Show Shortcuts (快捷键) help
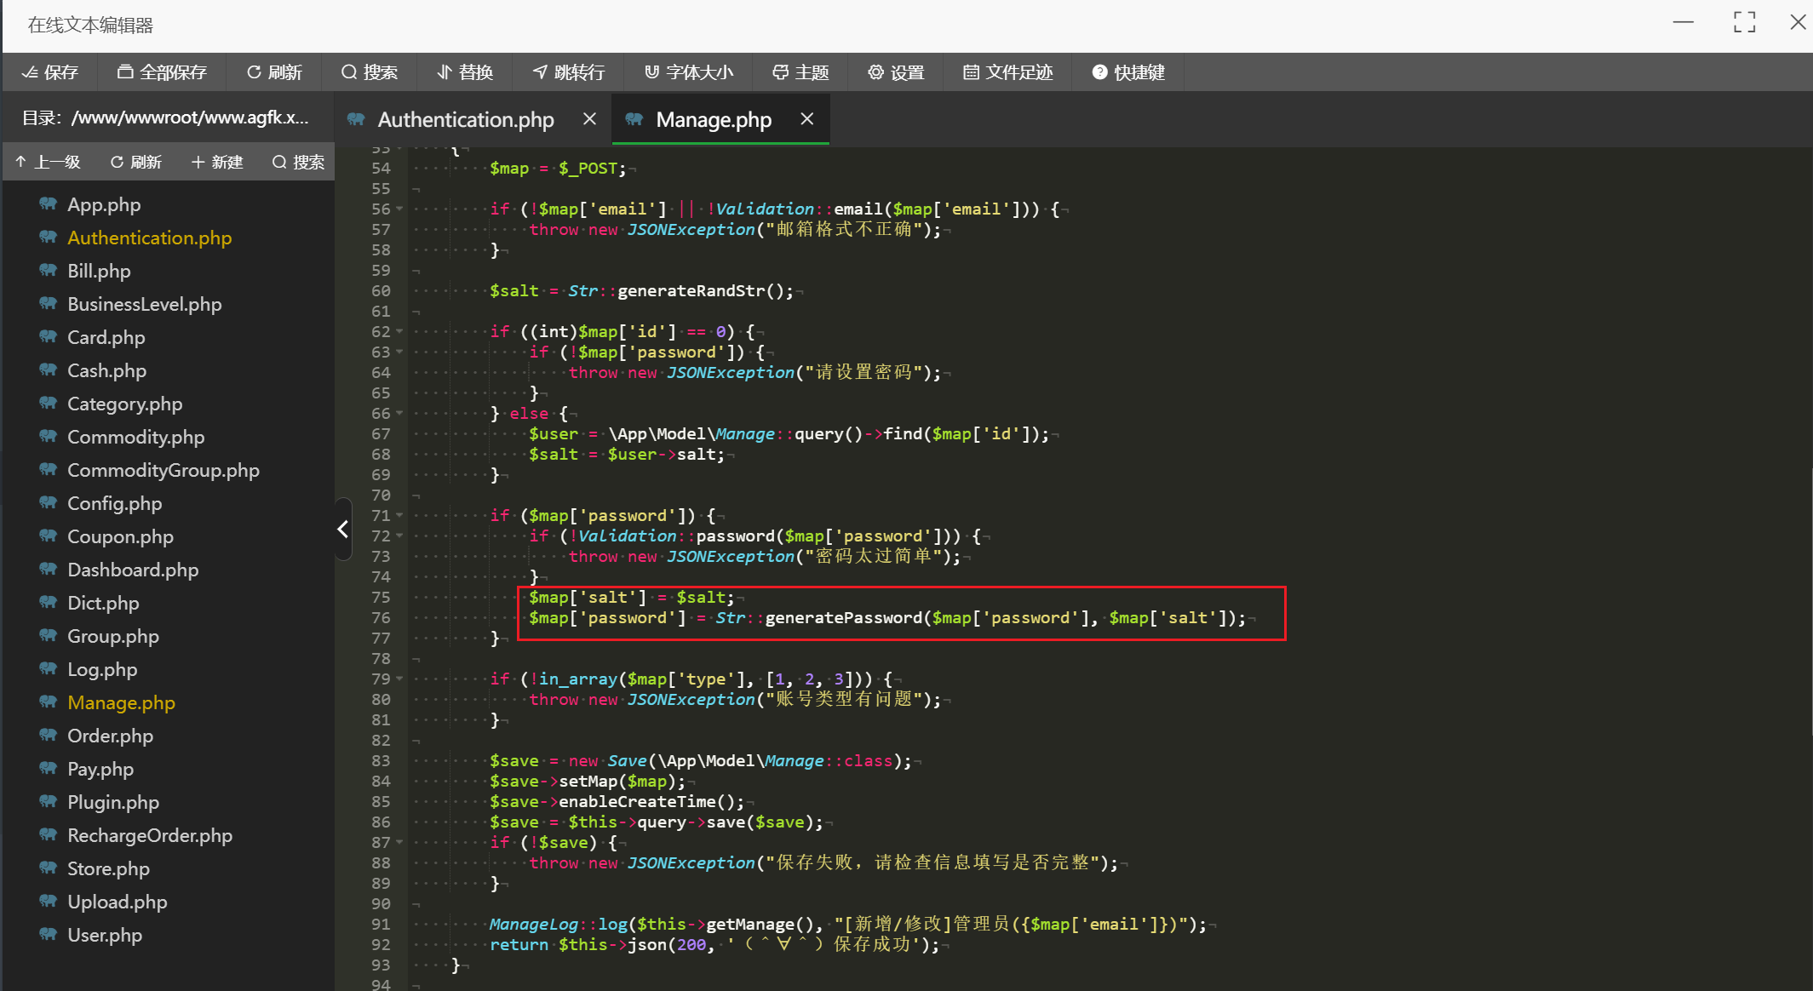This screenshot has height=991, width=1813. click(1128, 72)
